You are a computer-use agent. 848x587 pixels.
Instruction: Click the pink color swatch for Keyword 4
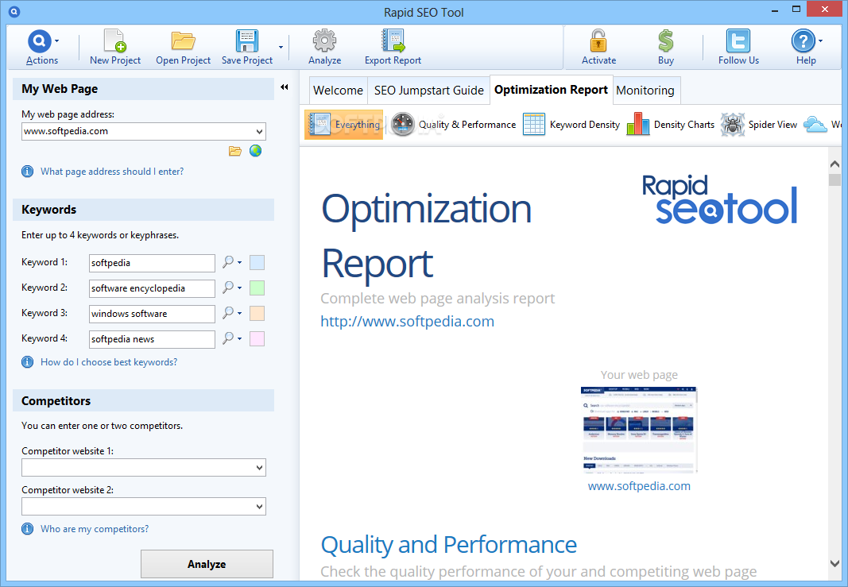(257, 339)
